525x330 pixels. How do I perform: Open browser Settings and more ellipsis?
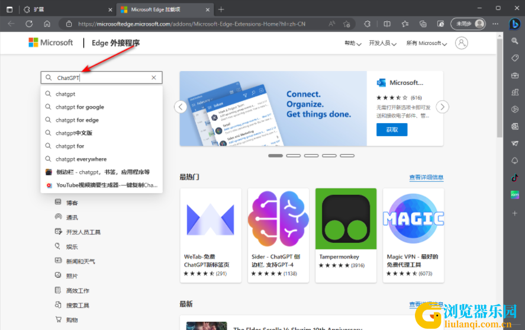tap(495, 24)
